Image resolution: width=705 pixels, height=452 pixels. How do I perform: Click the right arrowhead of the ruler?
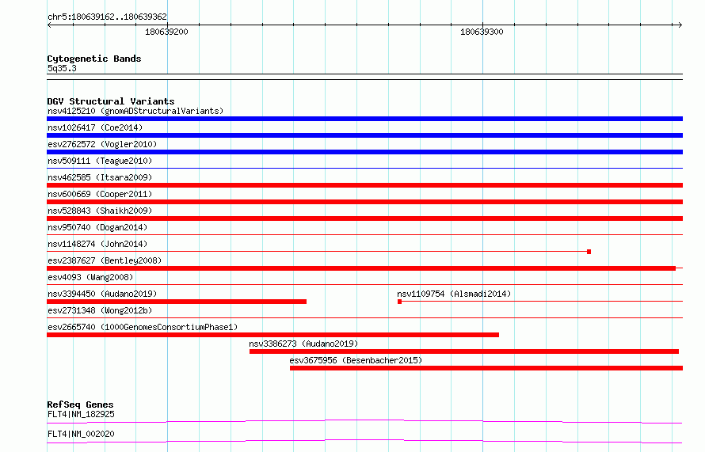click(x=680, y=25)
